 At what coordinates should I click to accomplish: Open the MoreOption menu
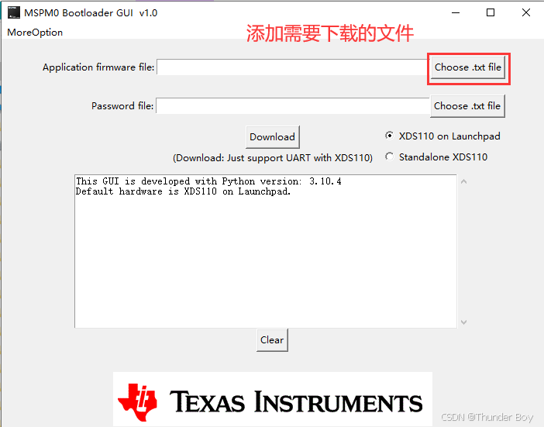[x=35, y=33]
